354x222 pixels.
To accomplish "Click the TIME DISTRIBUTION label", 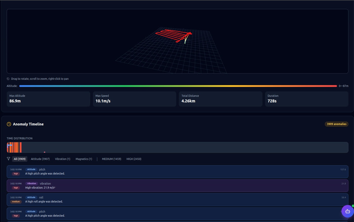I will click(19, 138).
